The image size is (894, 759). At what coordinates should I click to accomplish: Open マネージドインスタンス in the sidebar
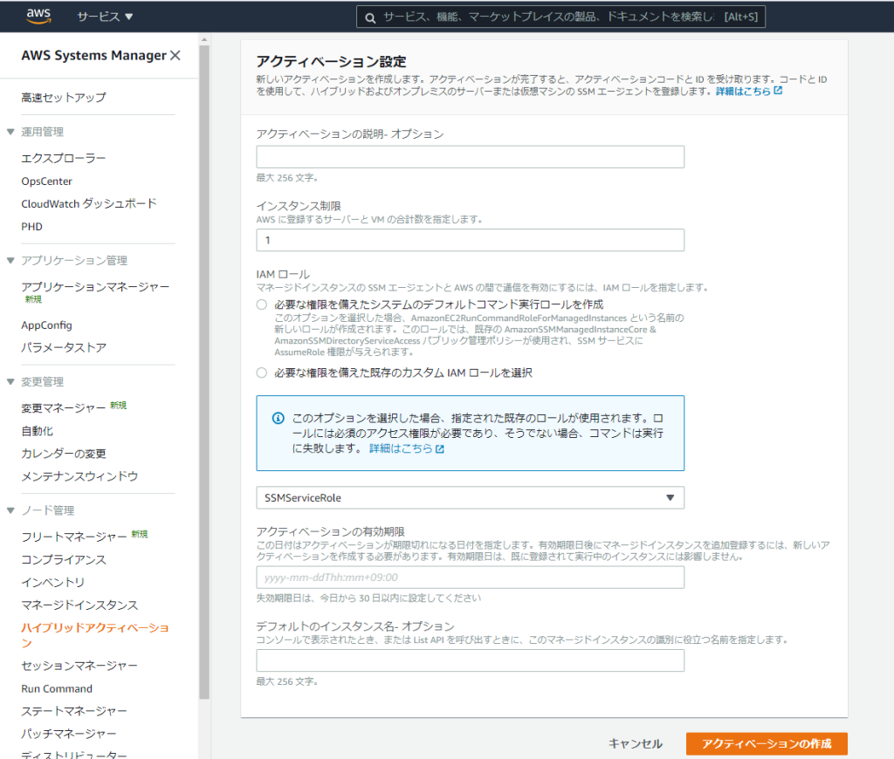pos(79,605)
